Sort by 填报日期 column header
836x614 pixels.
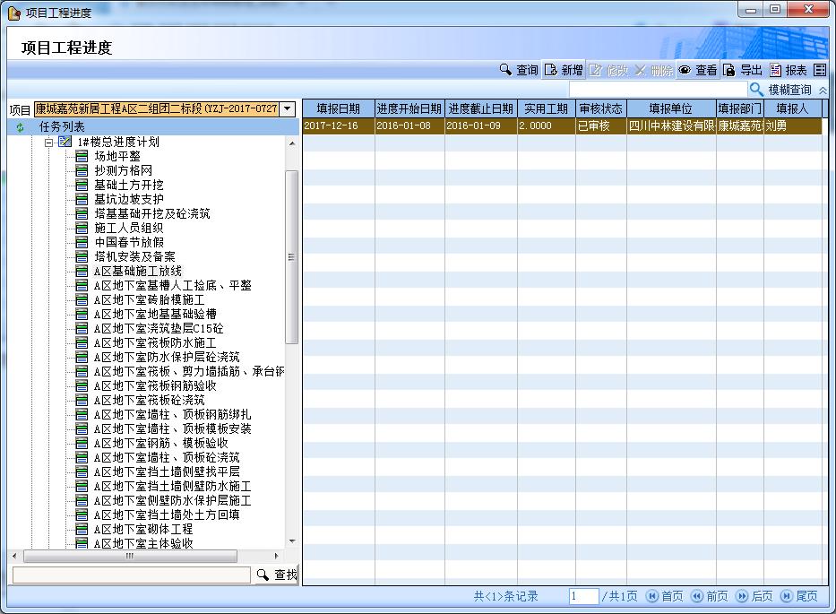coord(338,108)
